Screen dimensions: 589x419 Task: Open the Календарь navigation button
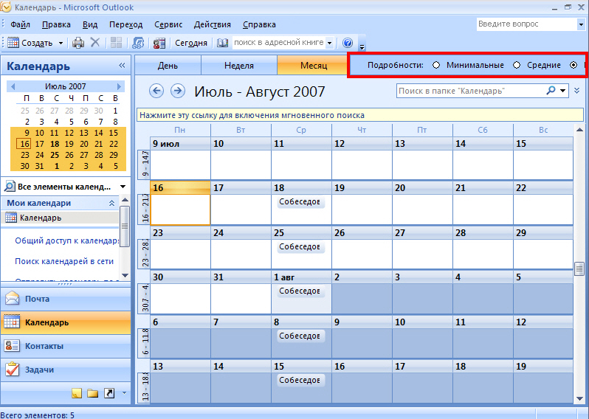click(66, 322)
